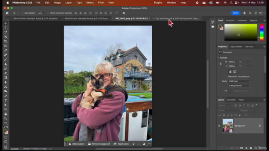269x151 pixels.
Task: Select the Eraser tool
Action: pos(5,73)
